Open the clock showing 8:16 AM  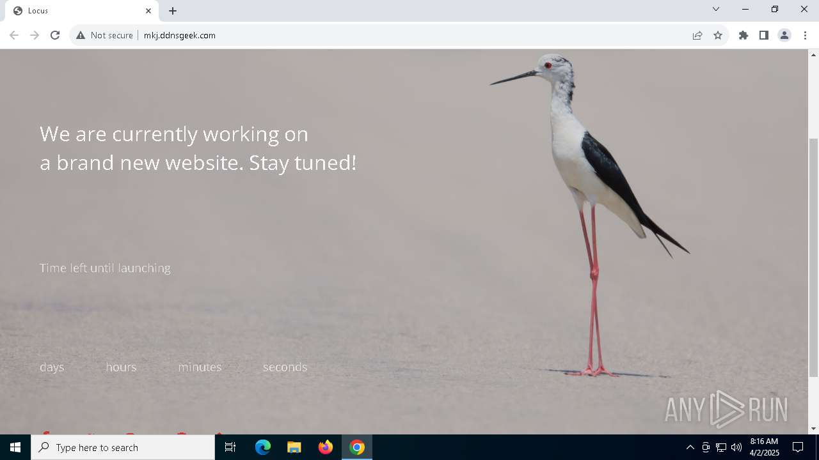764,447
